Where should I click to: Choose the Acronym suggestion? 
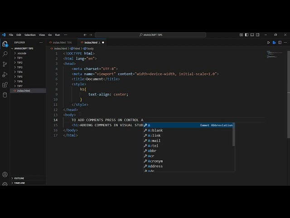(188, 161)
